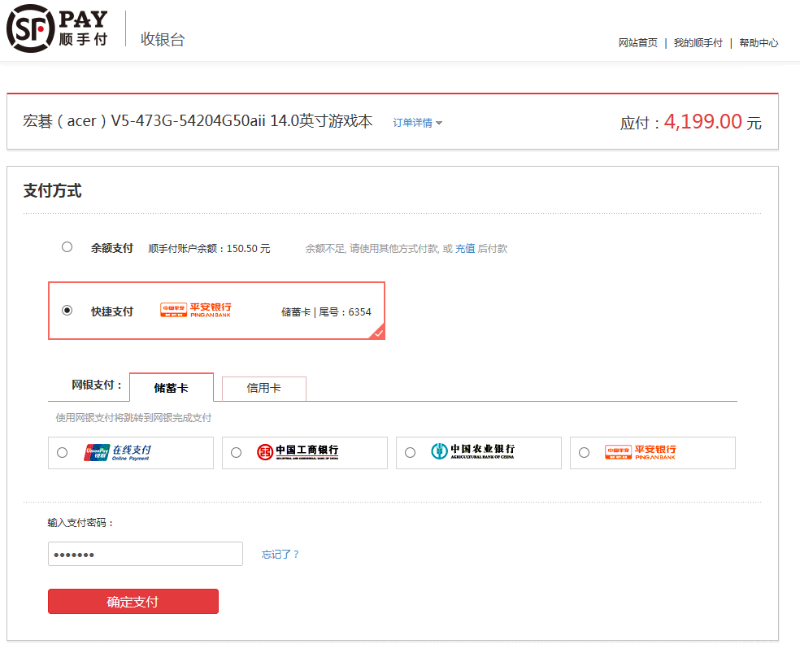
Task: Click the UnionPay online payment logo
Action: pyautogui.click(x=118, y=452)
